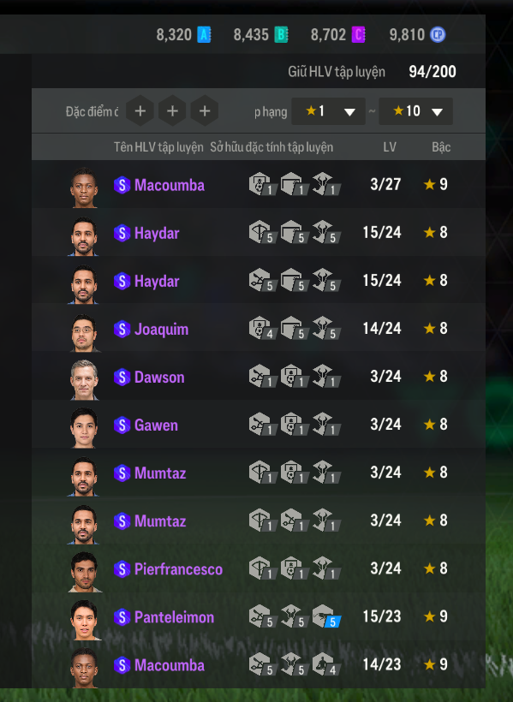Select the Pierfrancesco coach row
The width and height of the screenshot is (513, 702).
coord(259,568)
